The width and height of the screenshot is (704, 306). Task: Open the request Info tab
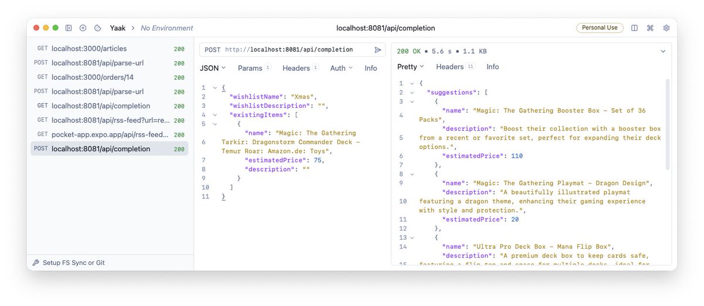[x=371, y=68]
